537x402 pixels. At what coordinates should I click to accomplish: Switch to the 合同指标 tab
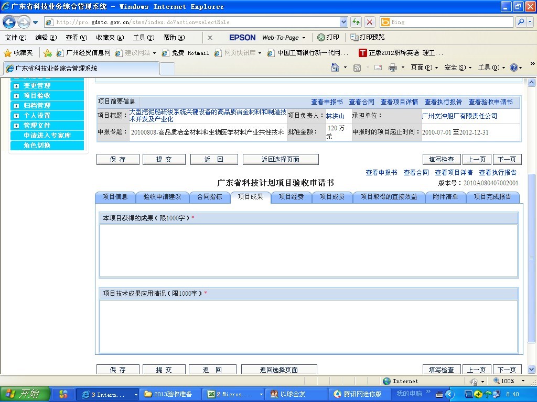click(210, 197)
